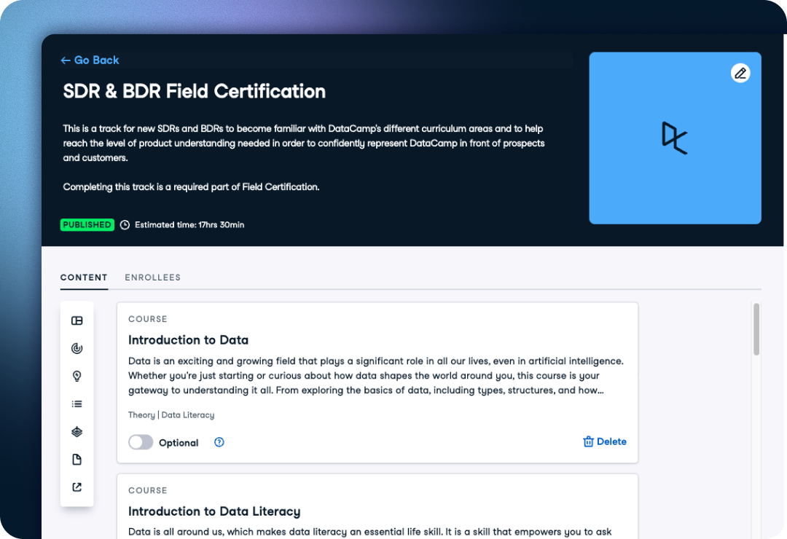Screen dimensions: 787x539
Task: Select the radar-shaped icon in sidebar
Action: [x=77, y=349]
